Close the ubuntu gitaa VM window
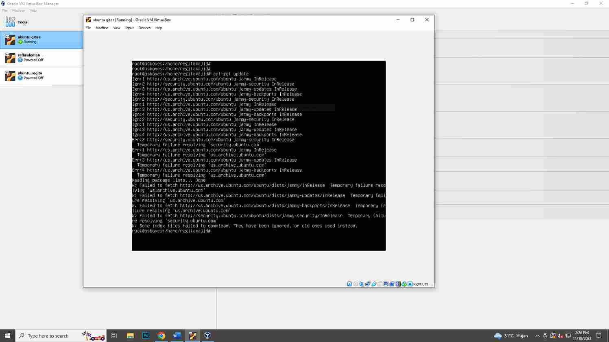The width and height of the screenshot is (609, 342). coord(427,20)
